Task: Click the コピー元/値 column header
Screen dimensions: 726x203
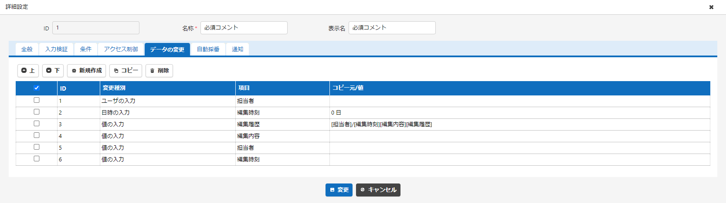Action: [x=520, y=88]
